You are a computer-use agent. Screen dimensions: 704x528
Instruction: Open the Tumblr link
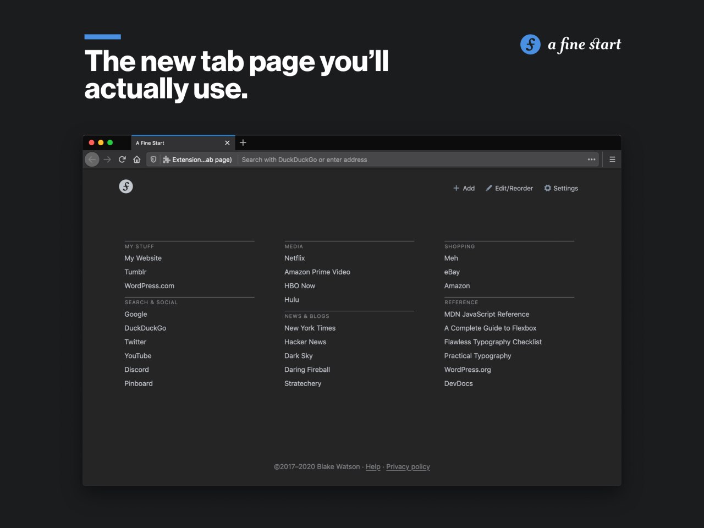click(135, 272)
